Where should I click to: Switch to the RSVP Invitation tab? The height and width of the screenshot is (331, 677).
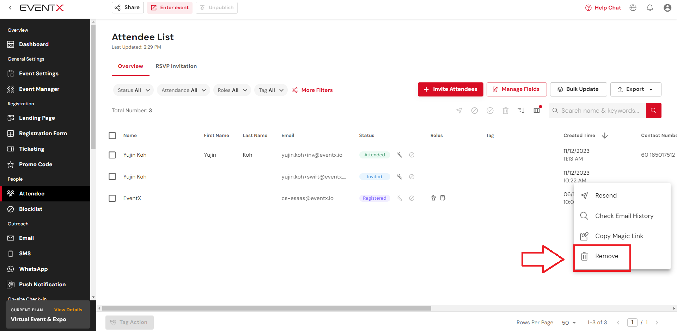[x=176, y=66]
